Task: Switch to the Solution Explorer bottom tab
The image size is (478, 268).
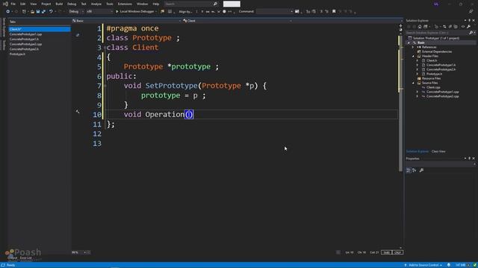Action: pyautogui.click(x=417, y=151)
